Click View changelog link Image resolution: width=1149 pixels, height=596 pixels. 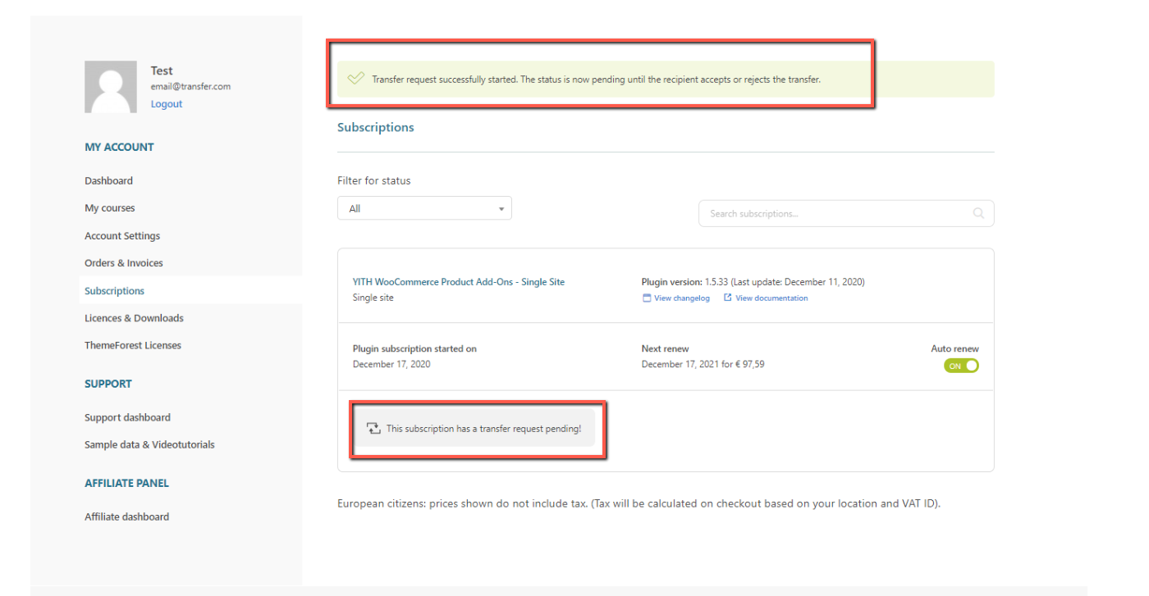pyautogui.click(x=682, y=298)
